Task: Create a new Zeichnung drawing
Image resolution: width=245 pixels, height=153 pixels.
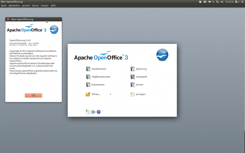Action: tap(138, 69)
